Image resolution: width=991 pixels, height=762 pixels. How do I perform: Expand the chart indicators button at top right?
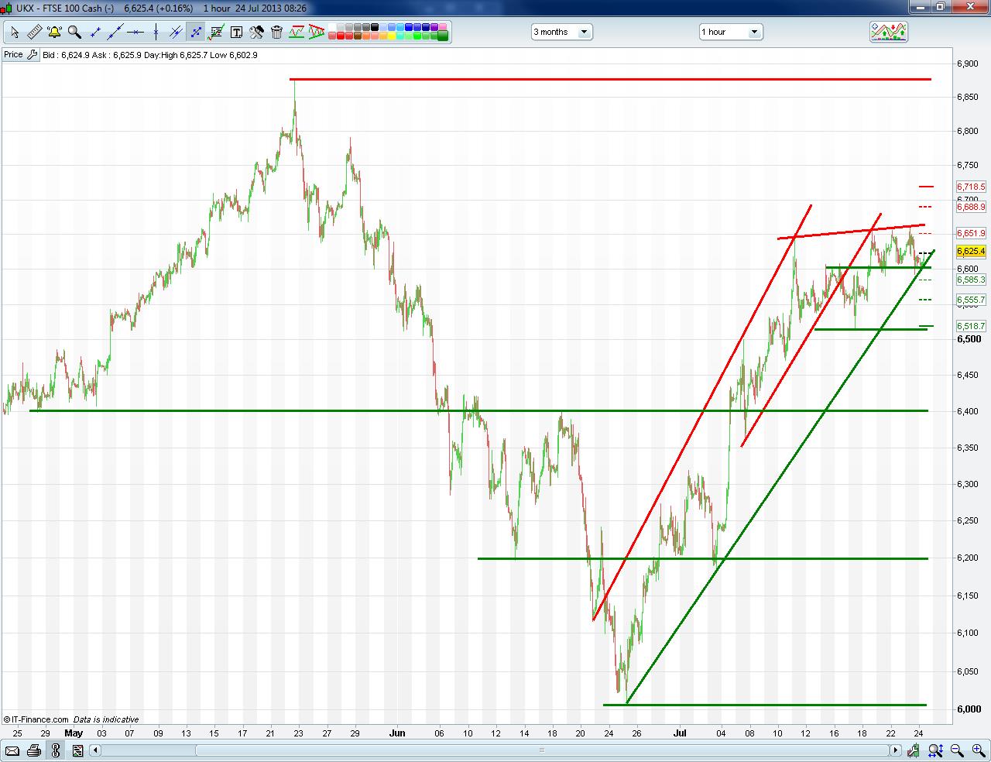click(x=889, y=32)
